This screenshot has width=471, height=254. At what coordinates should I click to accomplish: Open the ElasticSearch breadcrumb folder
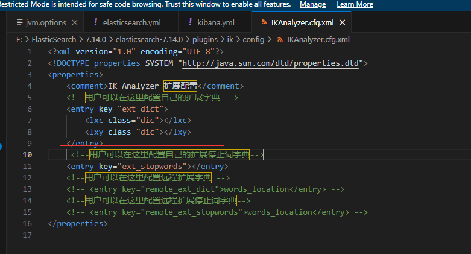click(54, 39)
